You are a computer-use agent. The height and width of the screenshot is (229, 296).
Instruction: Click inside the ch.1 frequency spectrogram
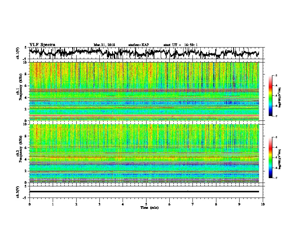(144, 91)
